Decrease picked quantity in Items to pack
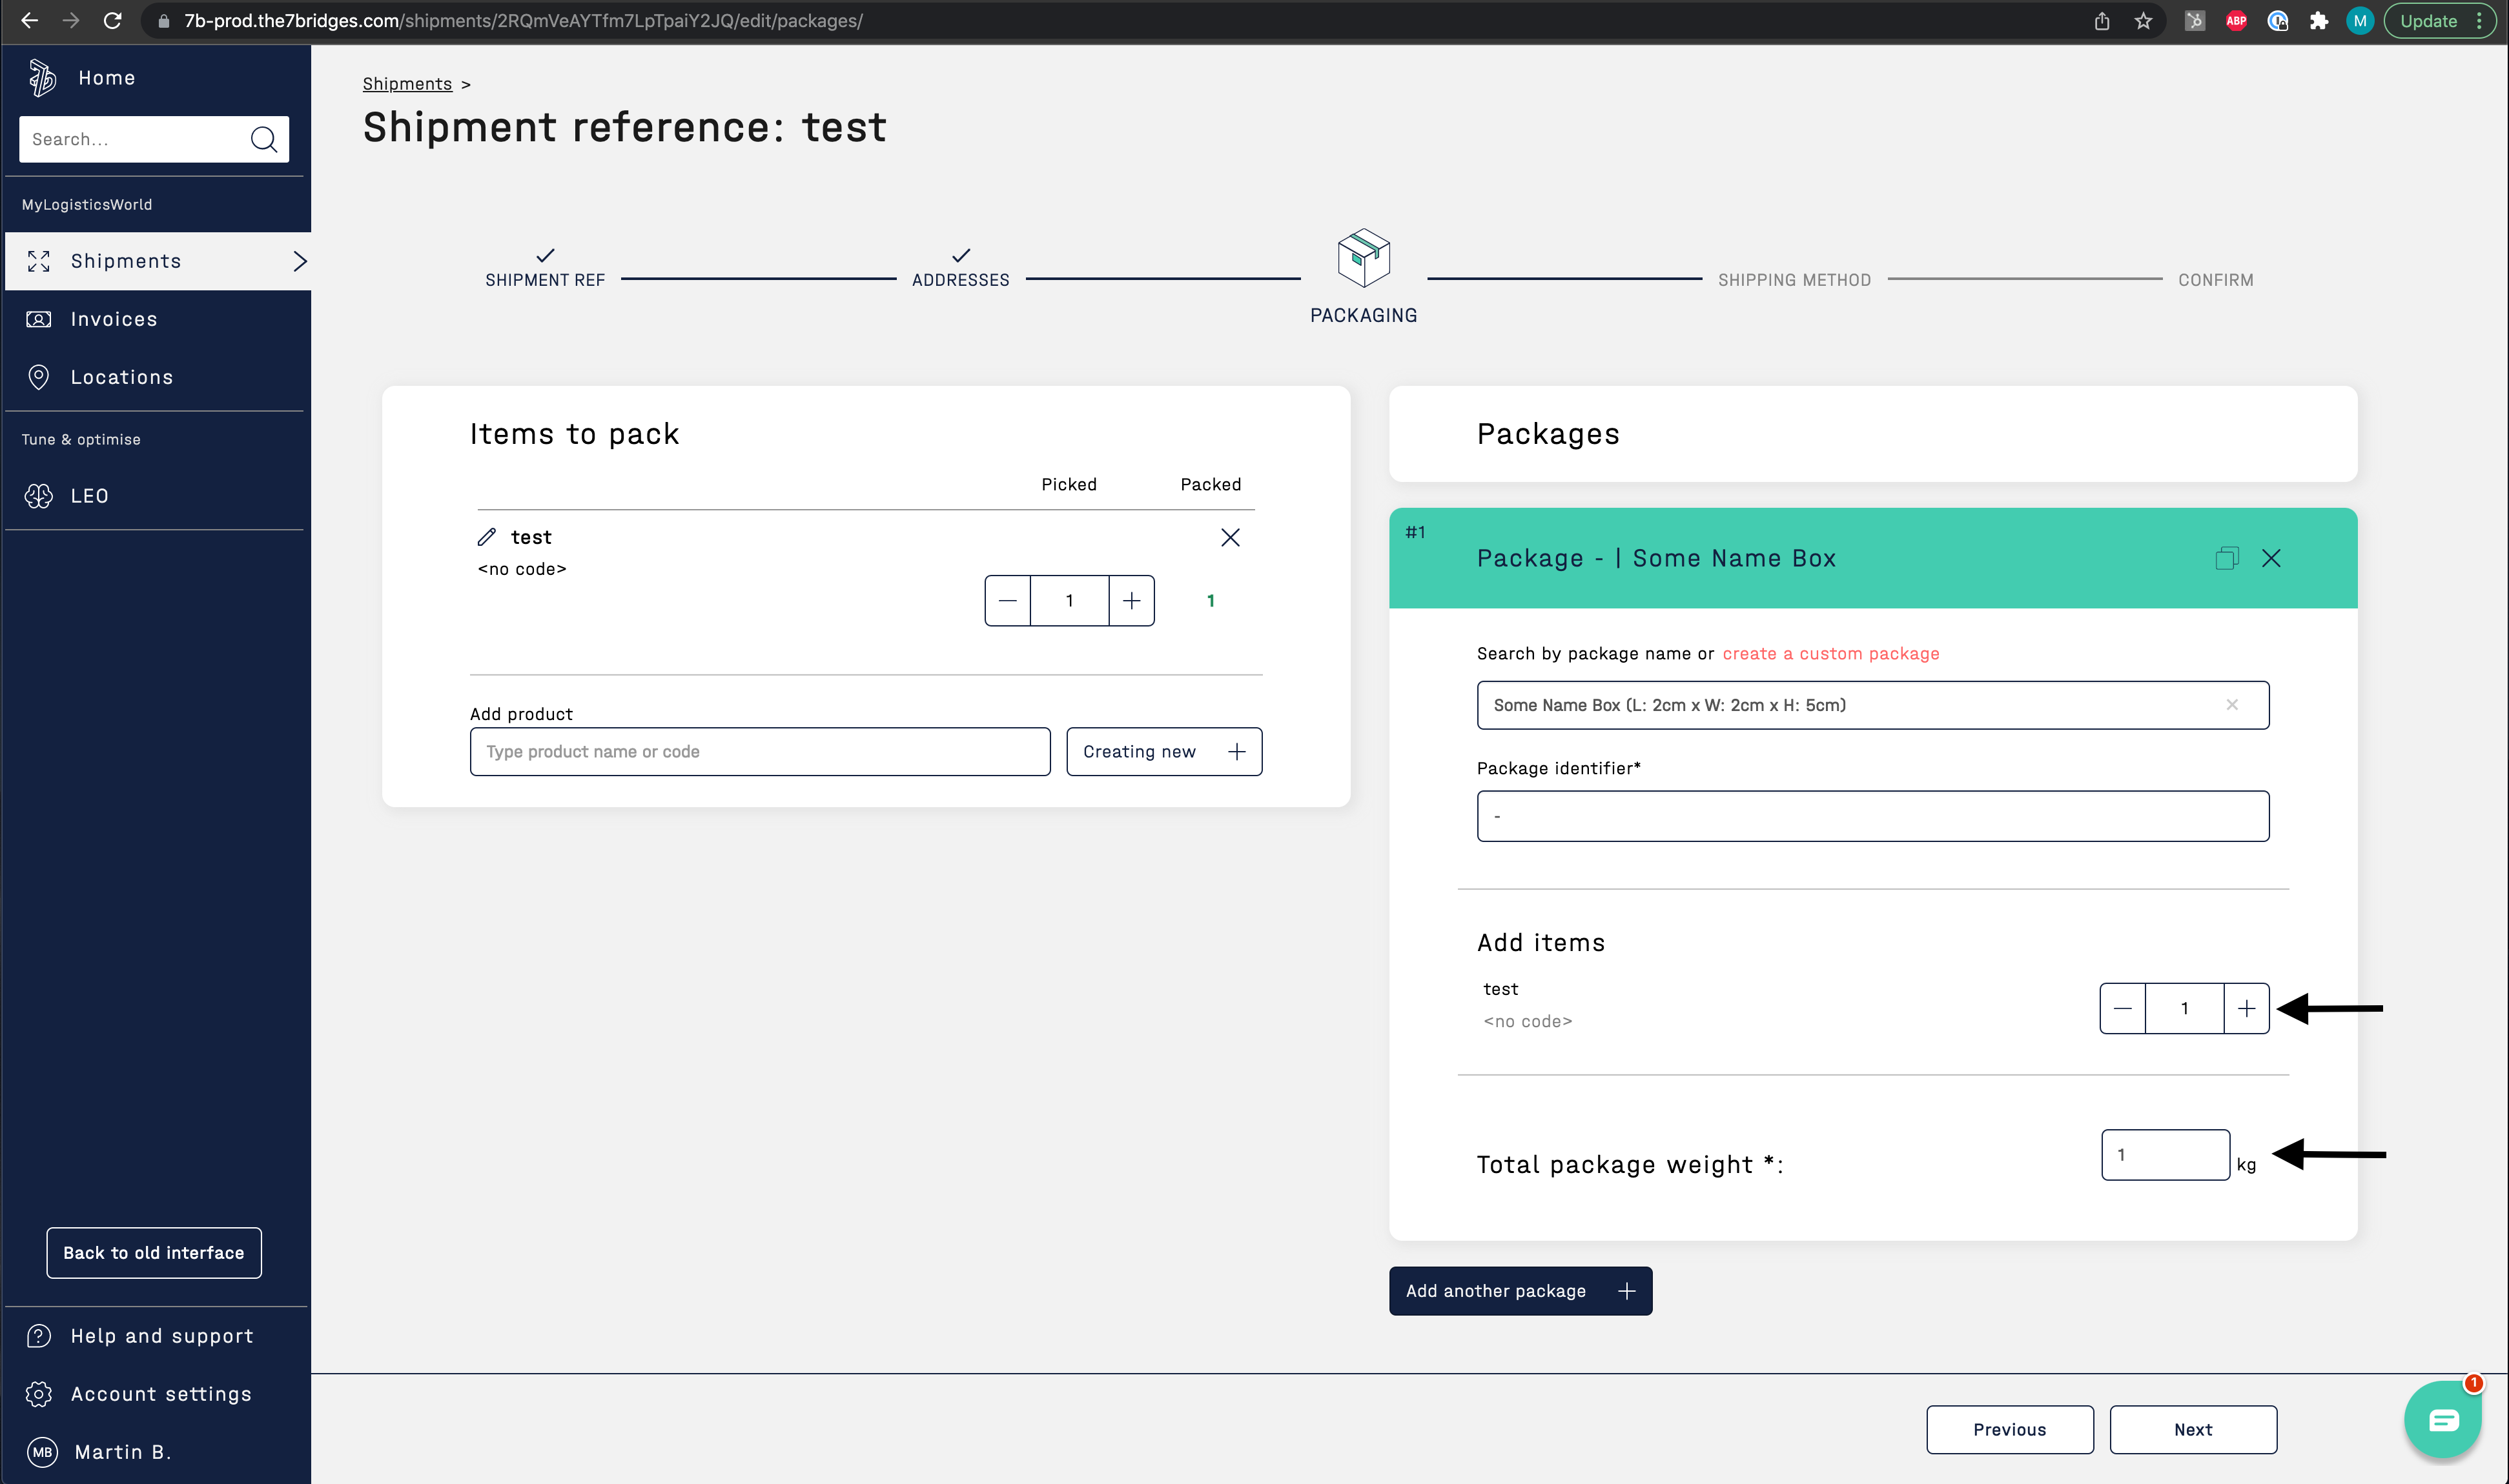This screenshot has width=2509, height=1484. click(1007, 601)
